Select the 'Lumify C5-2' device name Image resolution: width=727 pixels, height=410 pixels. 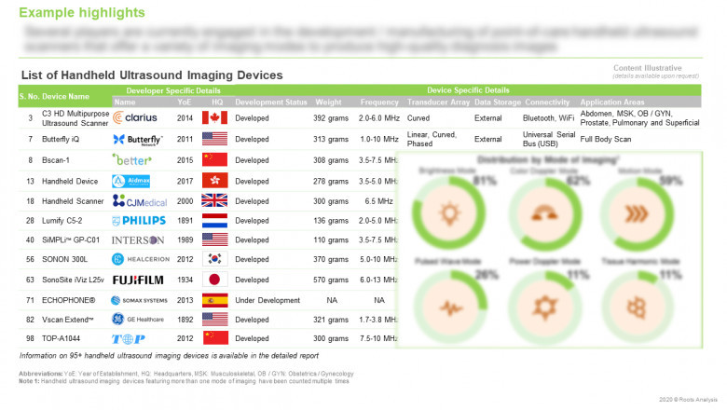62,221
